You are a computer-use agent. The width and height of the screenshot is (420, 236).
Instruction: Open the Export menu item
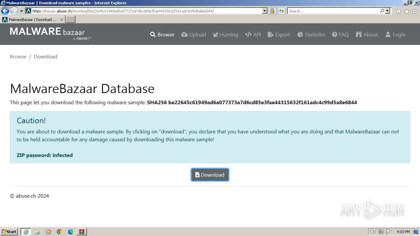[x=279, y=34]
